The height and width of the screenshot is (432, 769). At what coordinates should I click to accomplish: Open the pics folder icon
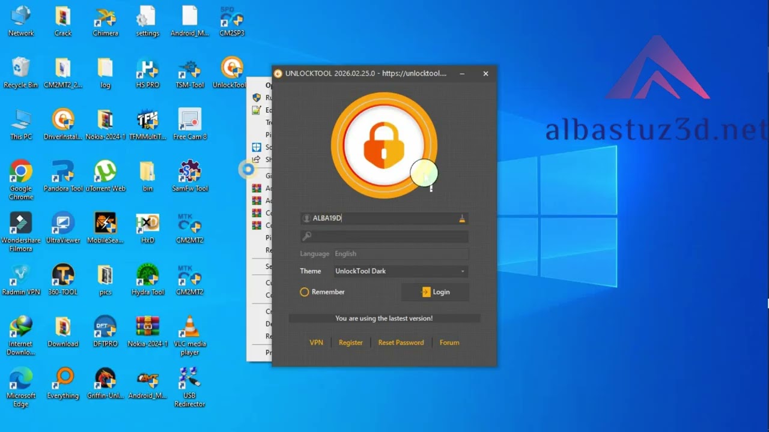coord(105,279)
